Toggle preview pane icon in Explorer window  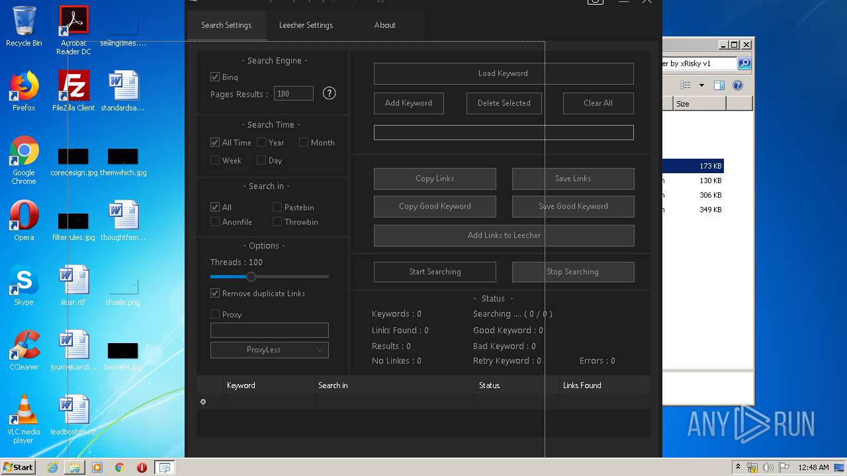click(719, 85)
